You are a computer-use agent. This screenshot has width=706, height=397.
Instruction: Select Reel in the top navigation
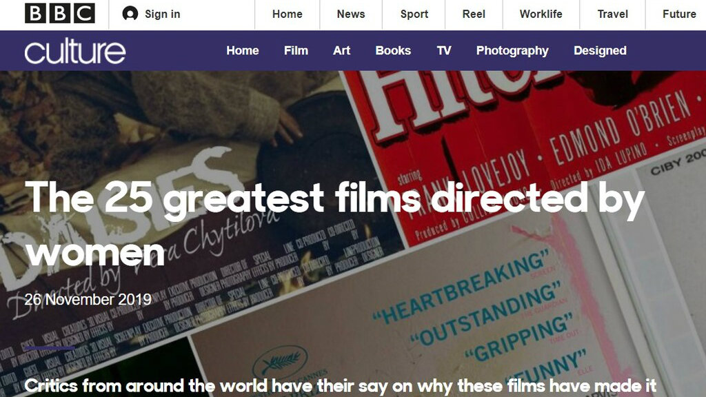click(x=474, y=14)
